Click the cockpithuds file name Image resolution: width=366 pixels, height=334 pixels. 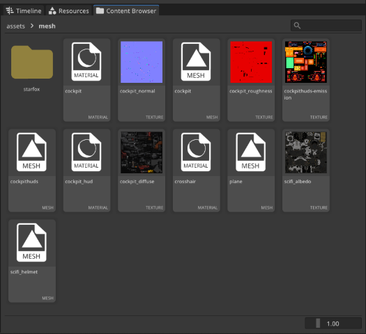[x=24, y=182]
